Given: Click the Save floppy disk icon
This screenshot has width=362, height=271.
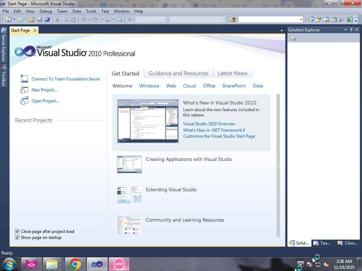Looking at the screenshot, I should [40, 20].
